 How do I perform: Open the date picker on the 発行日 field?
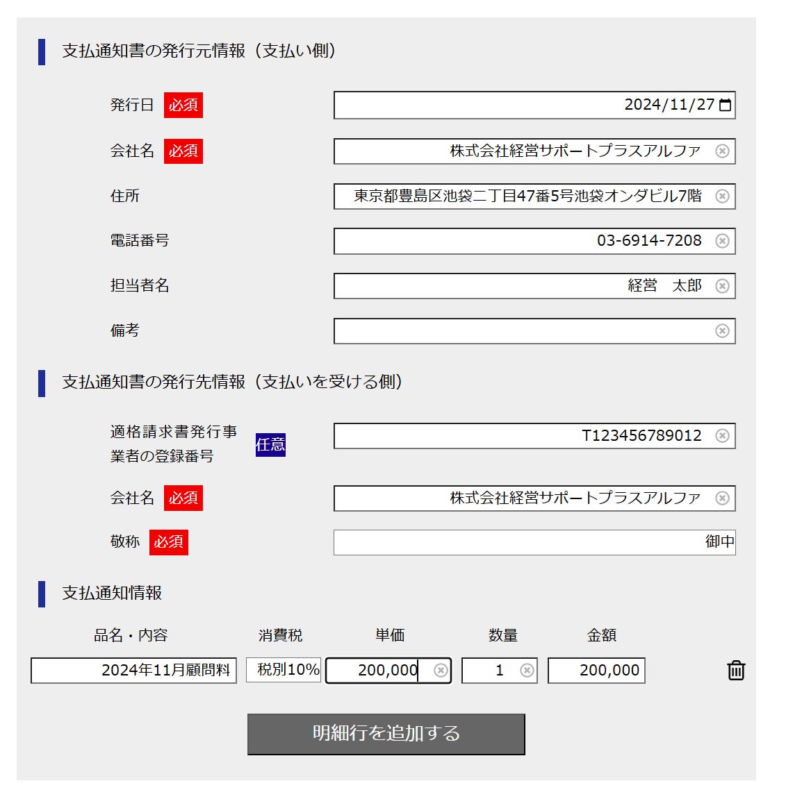click(x=725, y=105)
